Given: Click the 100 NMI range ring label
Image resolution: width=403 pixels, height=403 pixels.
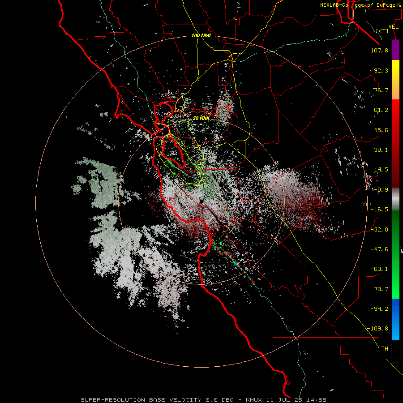Looking at the screenshot, I should pos(201,35).
